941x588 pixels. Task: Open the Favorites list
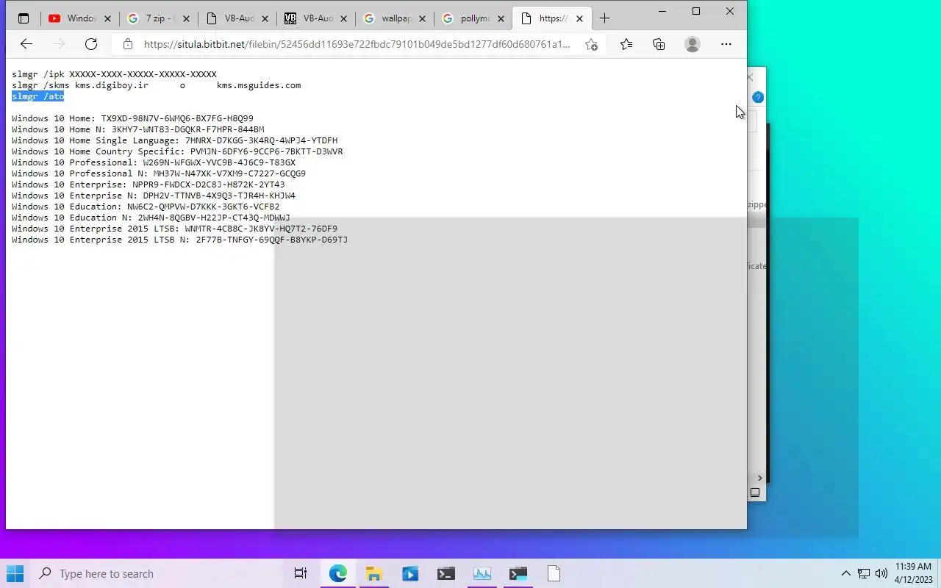(626, 44)
